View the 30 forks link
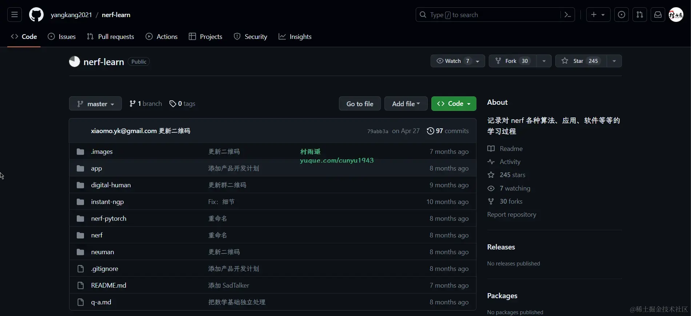691x316 pixels. coord(505,201)
